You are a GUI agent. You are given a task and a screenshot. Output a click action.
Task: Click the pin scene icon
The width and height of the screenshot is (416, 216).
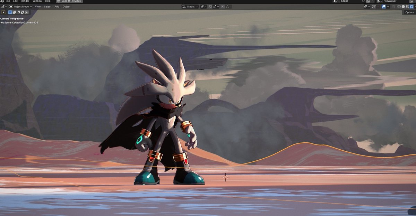pos(363,1)
